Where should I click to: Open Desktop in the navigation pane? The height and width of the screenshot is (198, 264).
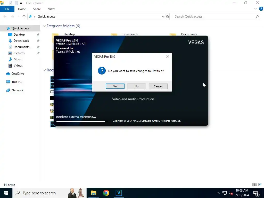[19, 35]
